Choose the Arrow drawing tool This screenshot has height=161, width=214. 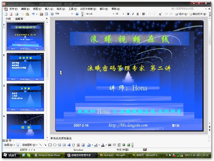point(45,145)
